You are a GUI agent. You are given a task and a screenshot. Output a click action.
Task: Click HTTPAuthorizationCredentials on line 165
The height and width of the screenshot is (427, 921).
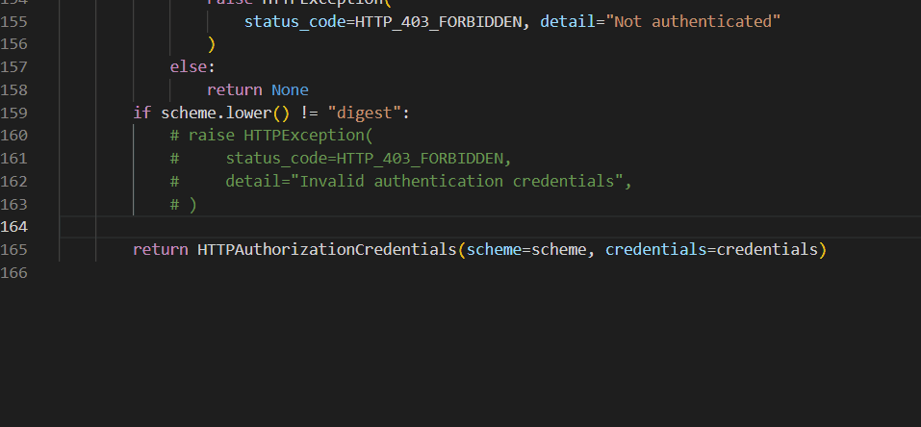click(327, 250)
